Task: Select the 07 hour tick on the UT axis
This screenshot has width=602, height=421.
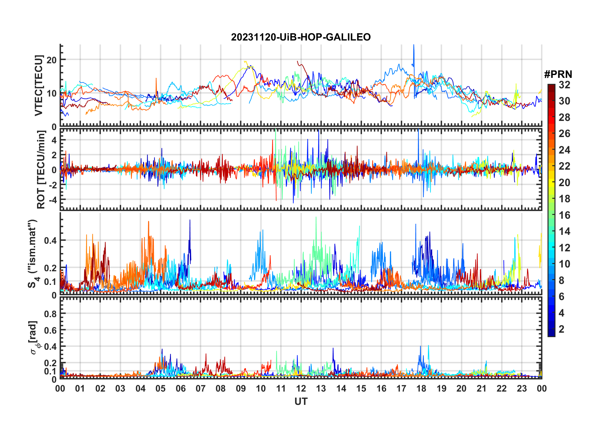Action: point(201,389)
